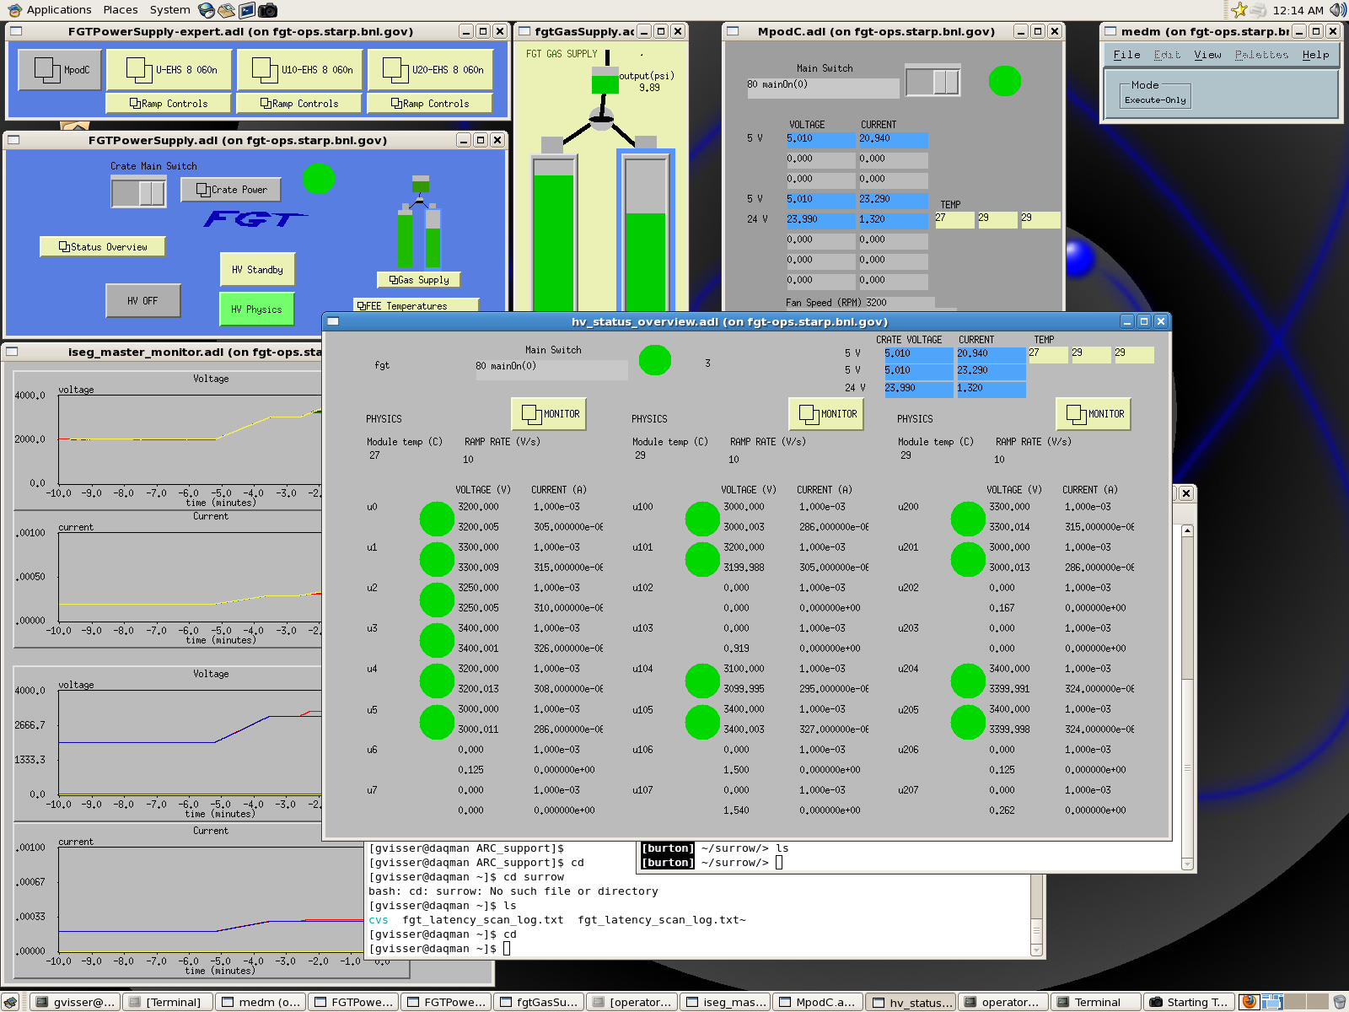Click the window menu icon of hv_status_overview

click(x=333, y=321)
